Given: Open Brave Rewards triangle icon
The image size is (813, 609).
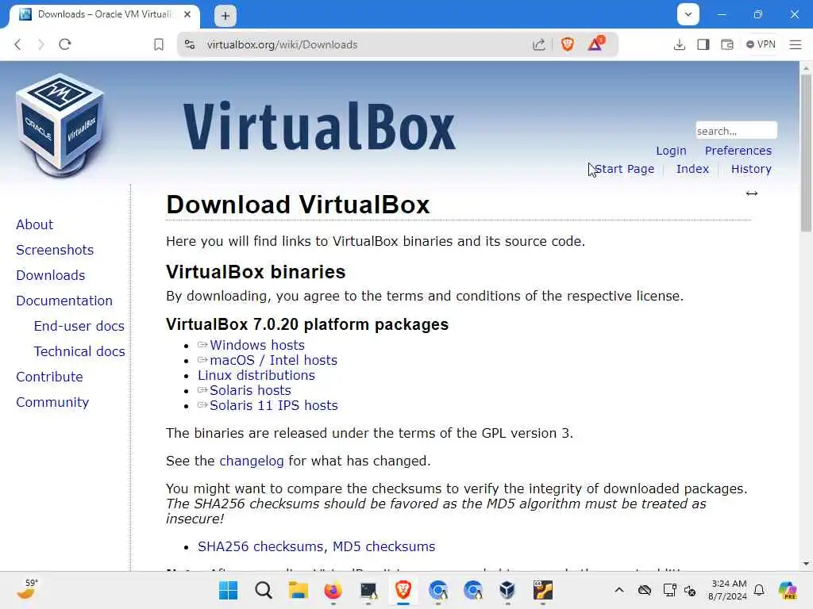Looking at the screenshot, I should pos(595,44).
